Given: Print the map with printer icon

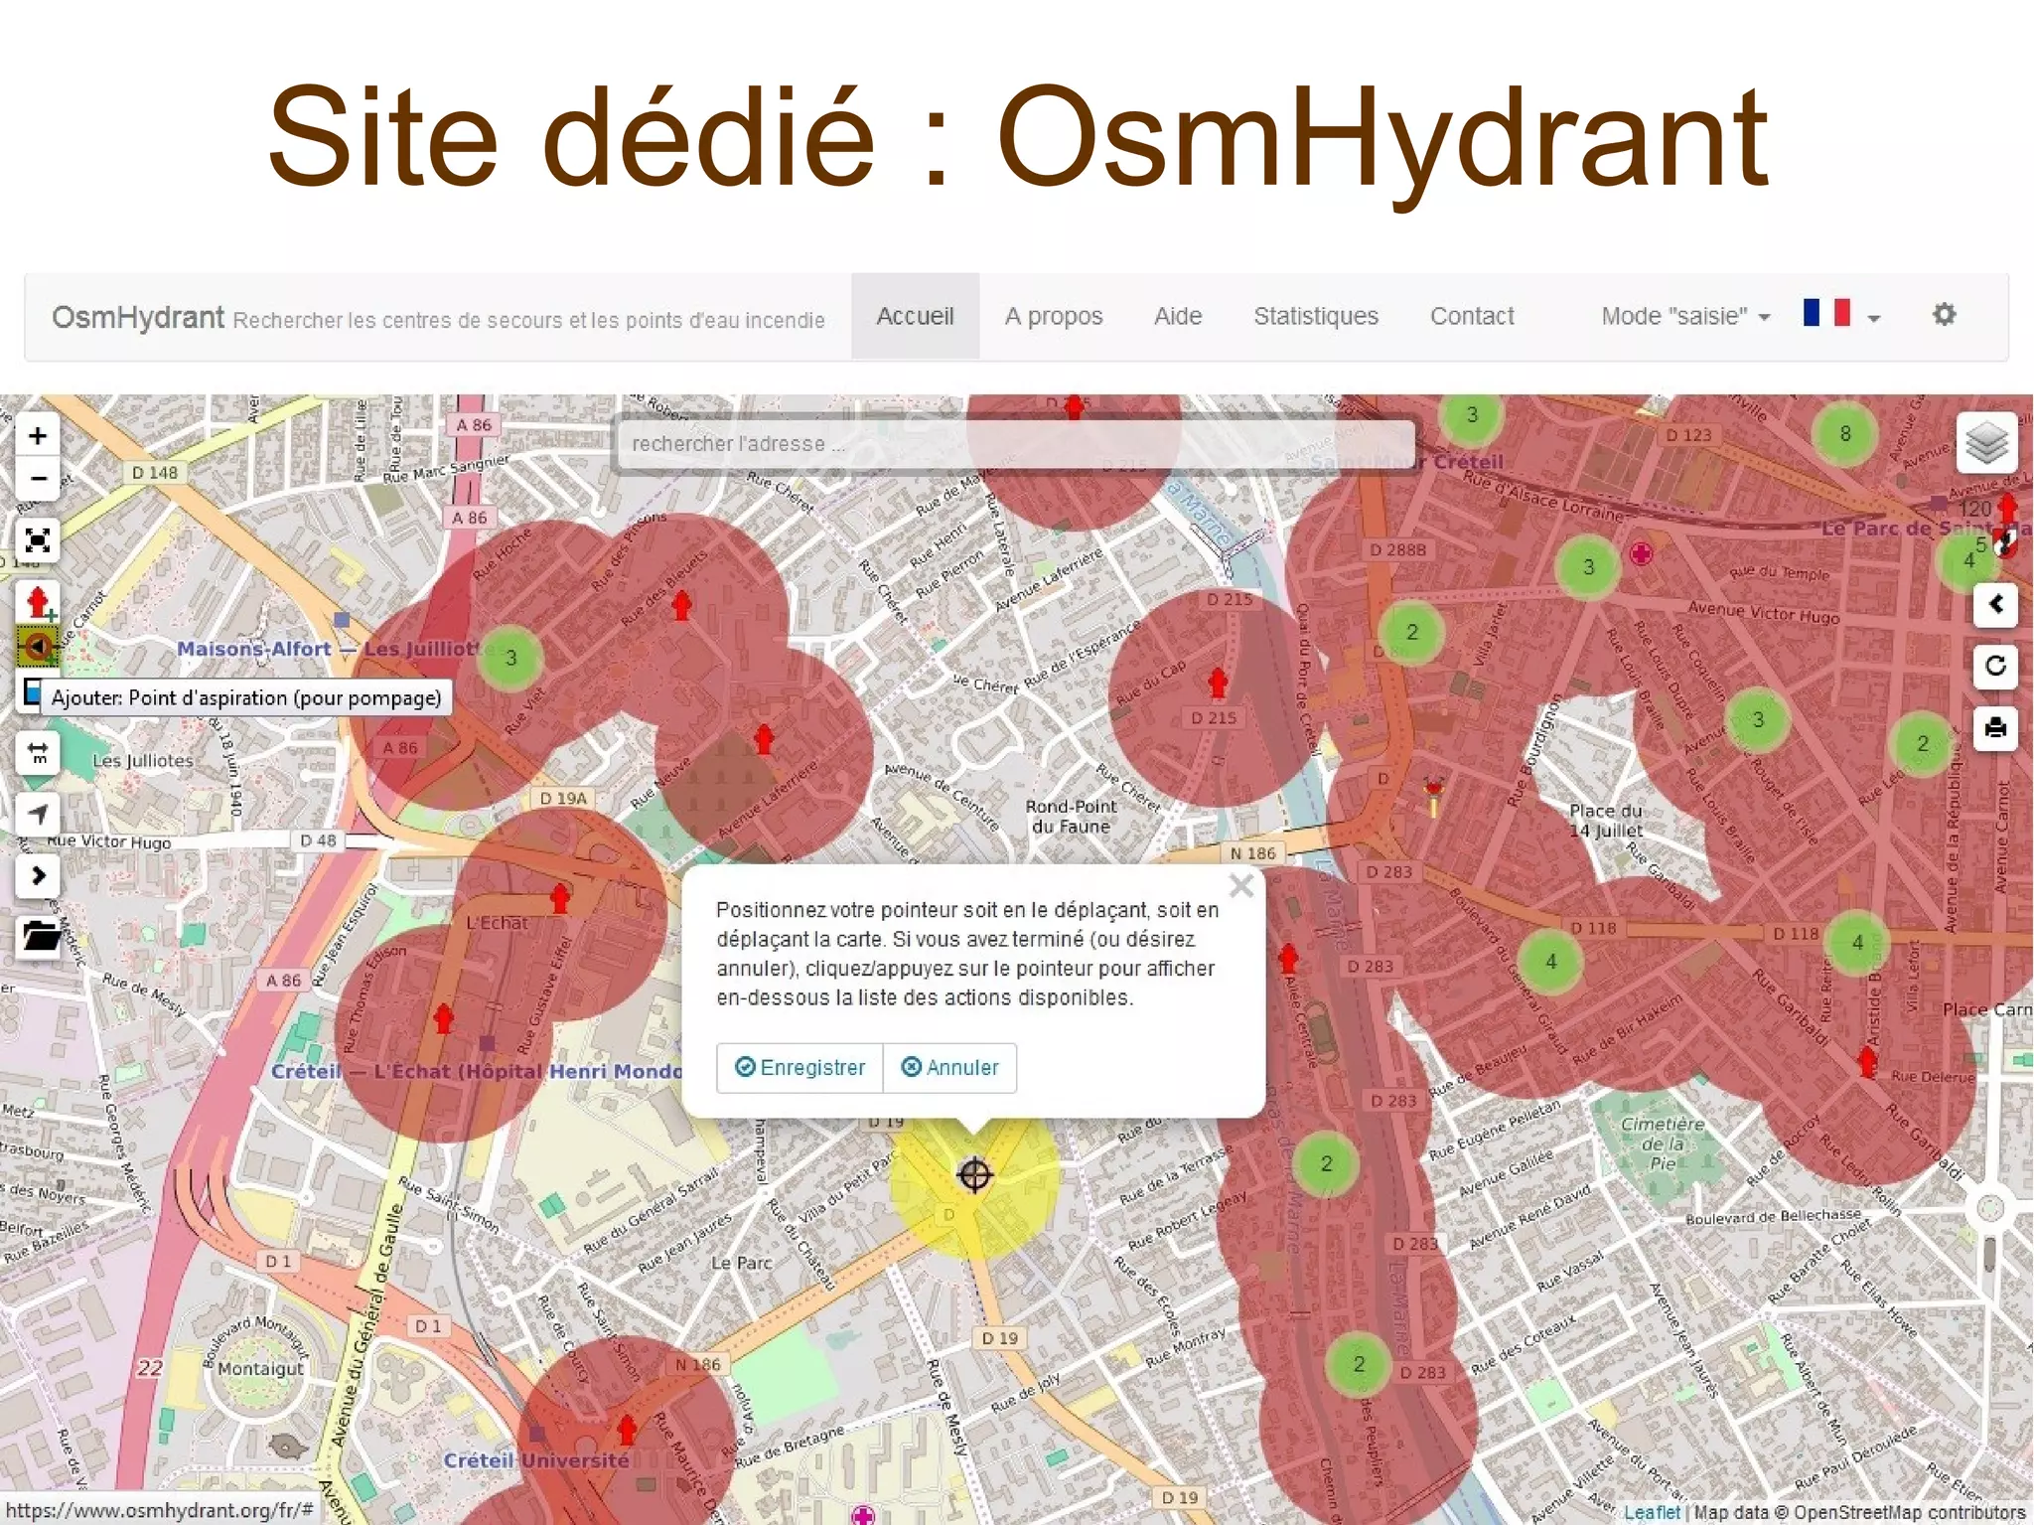Looking at the screenshot, I should click(x=1995, y=728).
